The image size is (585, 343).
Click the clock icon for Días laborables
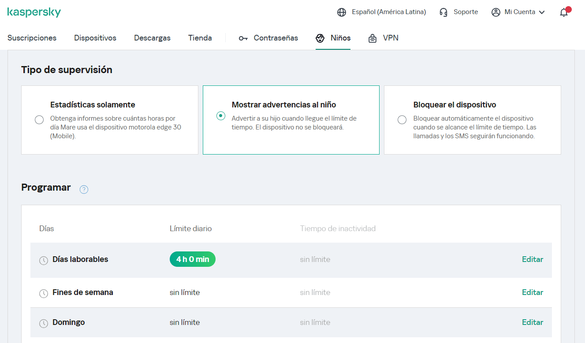tap(44, 260)
